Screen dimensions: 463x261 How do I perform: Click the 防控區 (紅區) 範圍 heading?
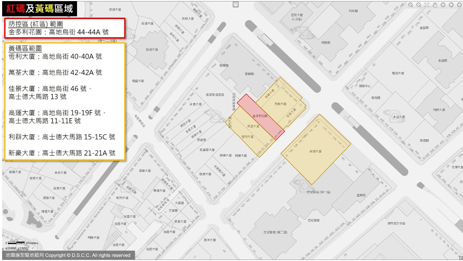36,25
